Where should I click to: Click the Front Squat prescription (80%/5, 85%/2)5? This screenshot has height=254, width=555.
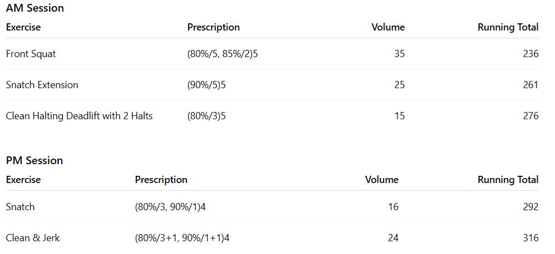tap(223, 54)
